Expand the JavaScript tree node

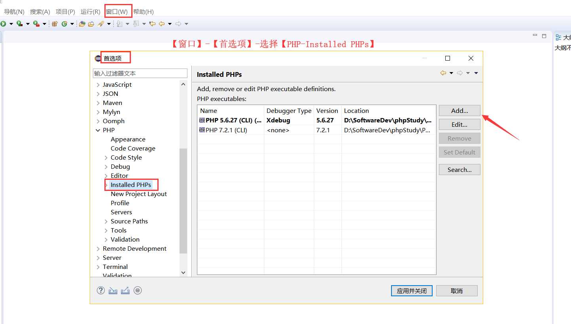(98, 84)
